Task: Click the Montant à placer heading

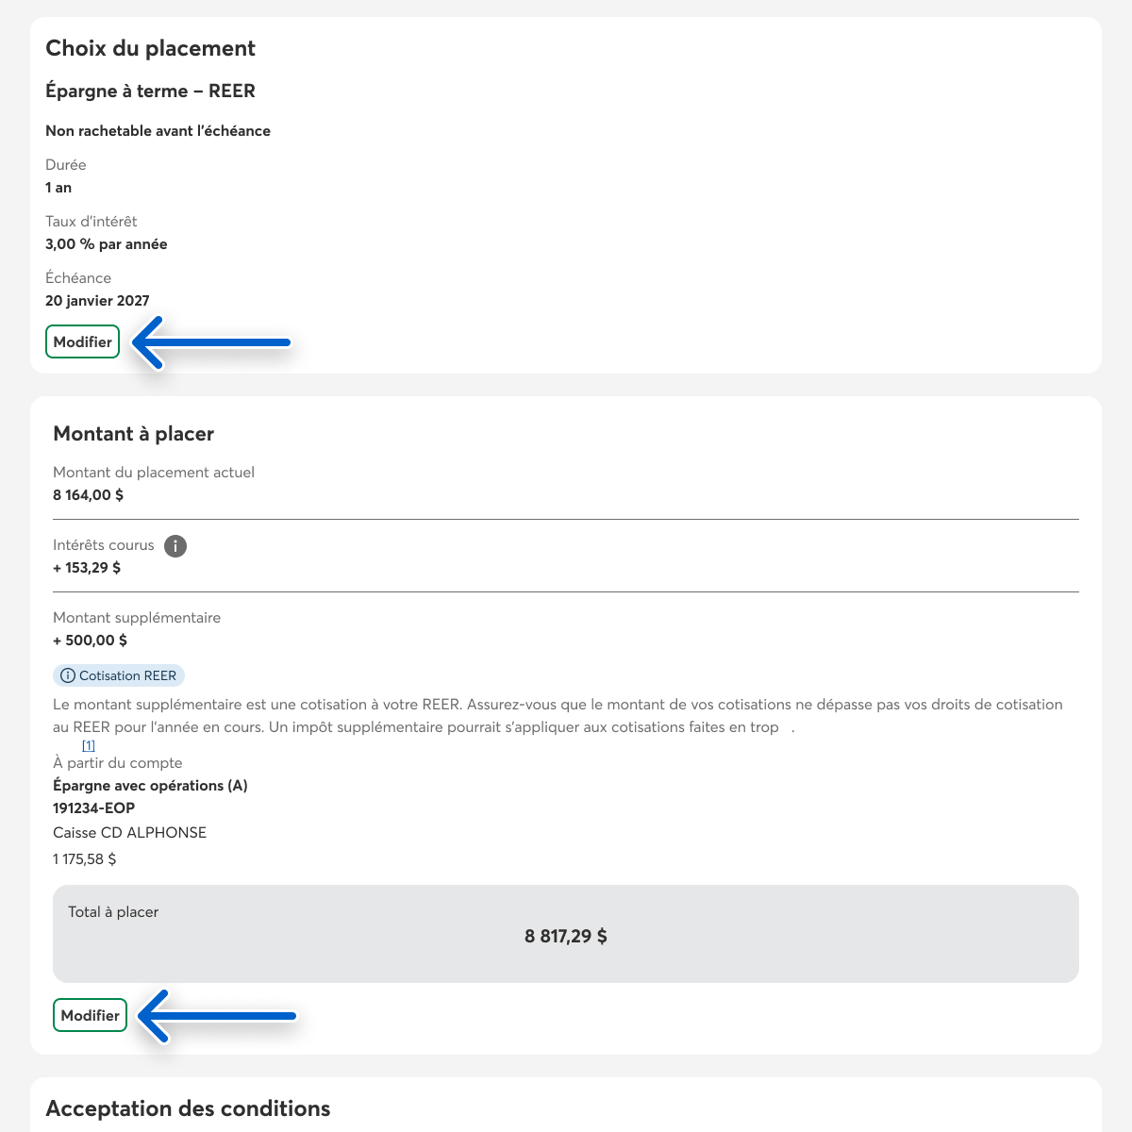Action: tap(134, 434)
